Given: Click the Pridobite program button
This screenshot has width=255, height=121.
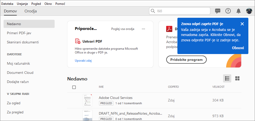Looking at the screenshot, I should [186, 60].
